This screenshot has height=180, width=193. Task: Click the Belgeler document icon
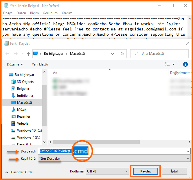pyautogui.click(x=13, y=89)
